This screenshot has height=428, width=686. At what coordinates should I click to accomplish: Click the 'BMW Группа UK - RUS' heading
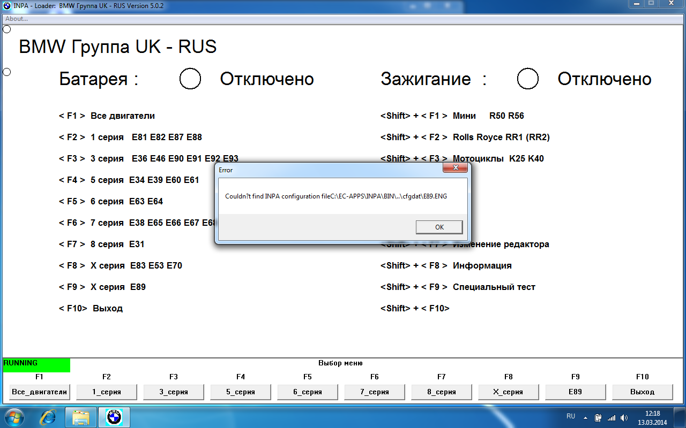[x=118, y=47]
